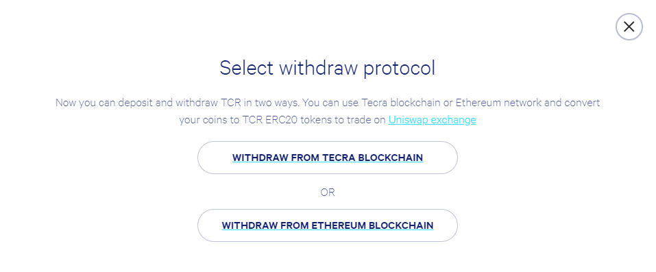Image resolution: width=656 pixels, height=272 pixels.
Task: Withdraw TCR via the Tecra blockchain
Action: click(328, 158)
